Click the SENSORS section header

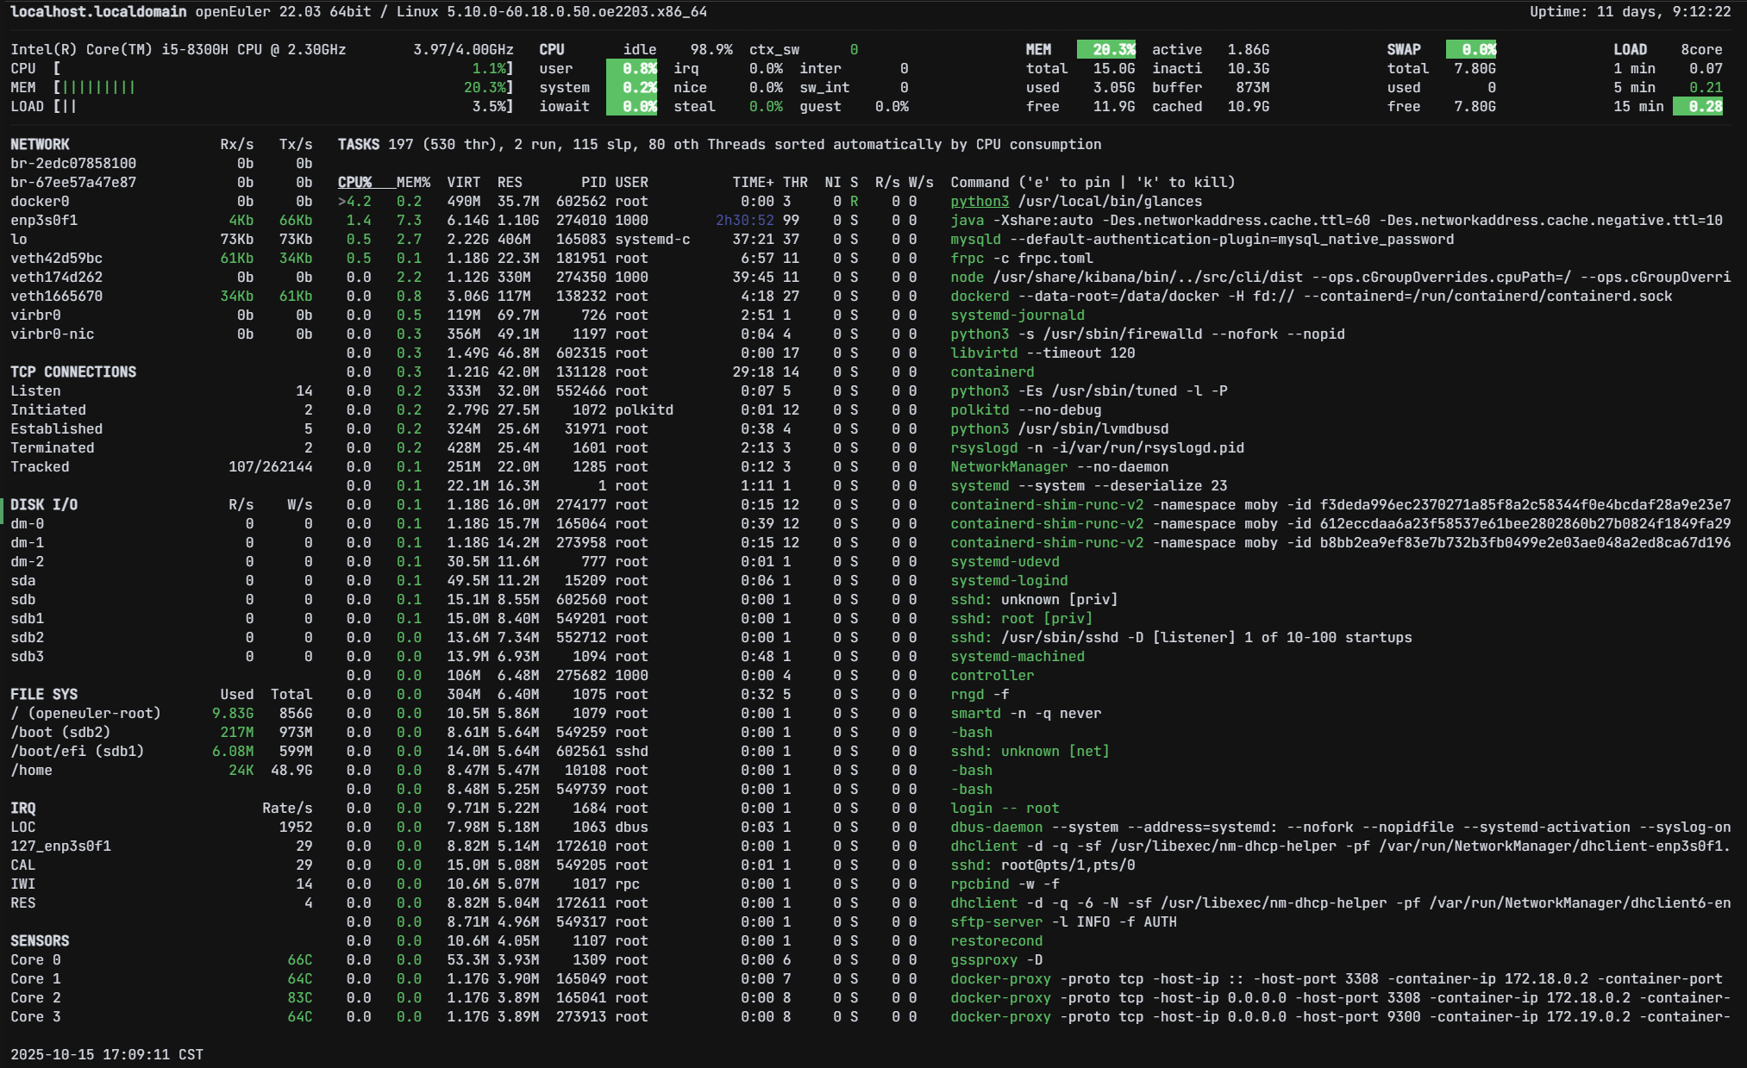tap(40, 940)
